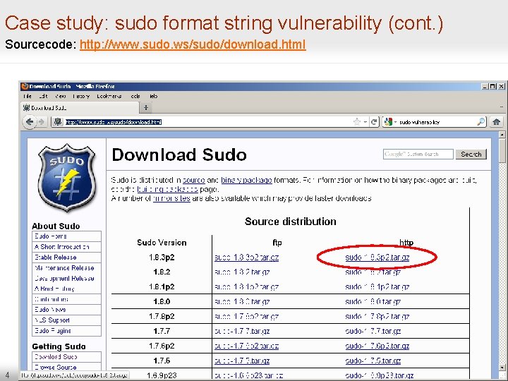The image size is (508, 381).
Task: Download sudo-1.7.5.tar.gz via http
Action: click(x=373, y=361)
